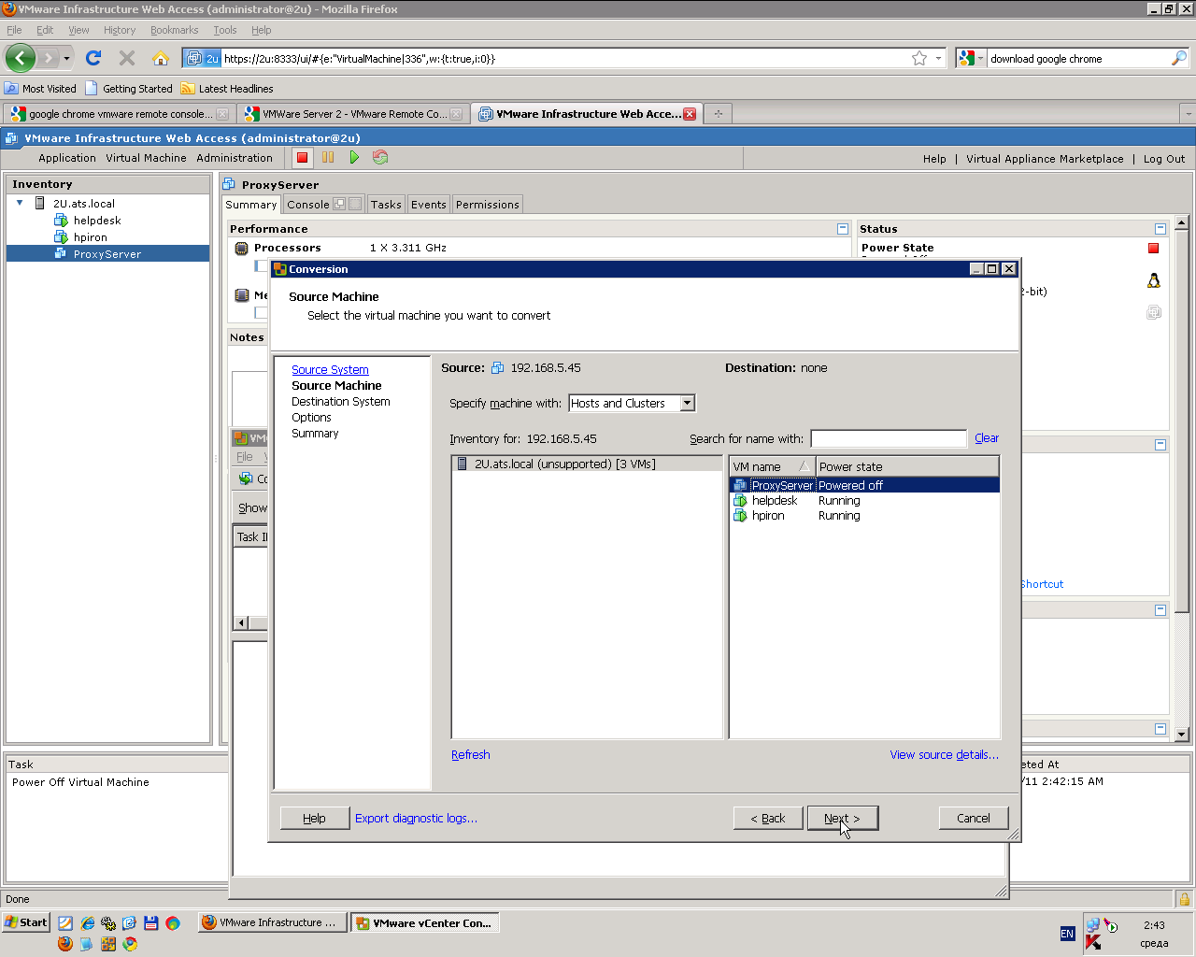Go to Source System wizard step
1196x957 pixels.
[330, 369]
